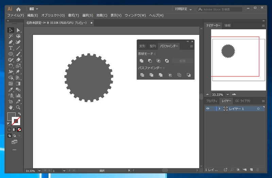Screen dimensions: 272x178
Task: Switch to the プロパティ tab
Action: [211, 101]
